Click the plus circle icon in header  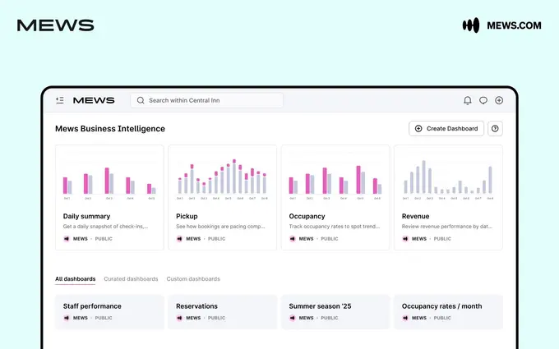499,100
